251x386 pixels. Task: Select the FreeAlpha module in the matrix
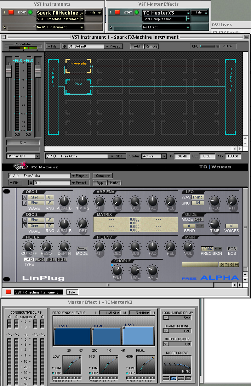(79, 66)
